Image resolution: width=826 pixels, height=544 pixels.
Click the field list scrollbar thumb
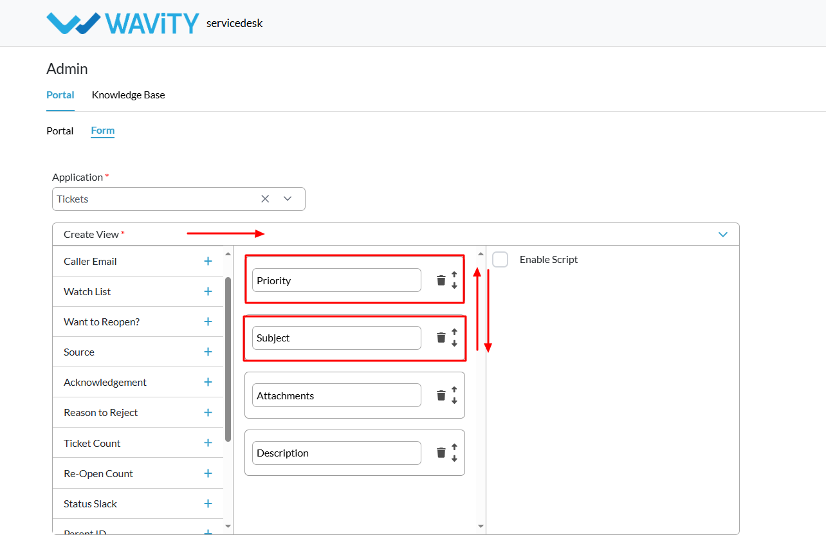[x=228, y=359]
